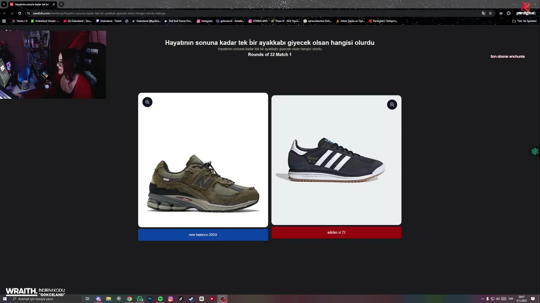Pick the New Balance 2002r blue button
The height and width of the screenshot is (303, 540).
203,235
